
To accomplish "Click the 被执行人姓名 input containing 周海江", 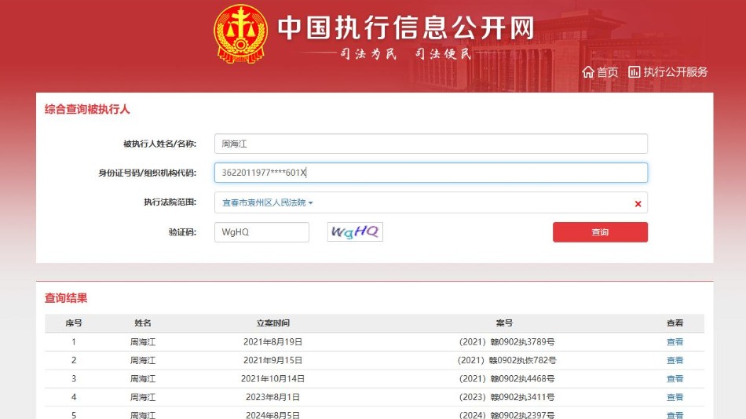I will 430,144.
